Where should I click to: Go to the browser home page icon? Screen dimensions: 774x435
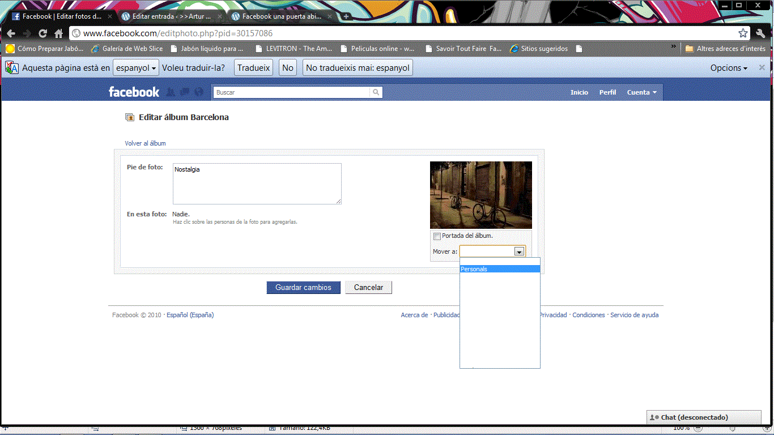58,33
